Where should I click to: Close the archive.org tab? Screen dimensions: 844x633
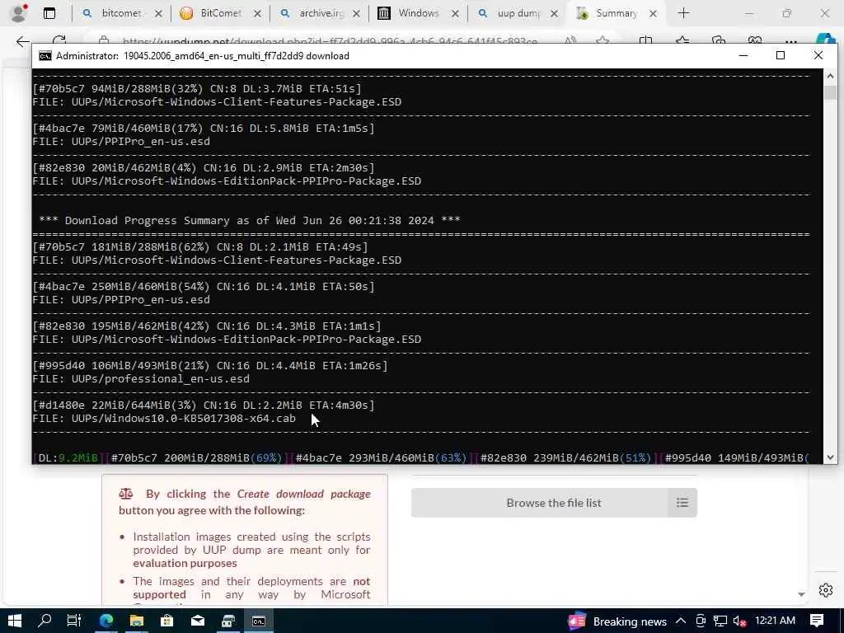[356, 14]
